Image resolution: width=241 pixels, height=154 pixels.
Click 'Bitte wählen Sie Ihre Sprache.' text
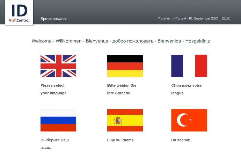click(122, 89)
